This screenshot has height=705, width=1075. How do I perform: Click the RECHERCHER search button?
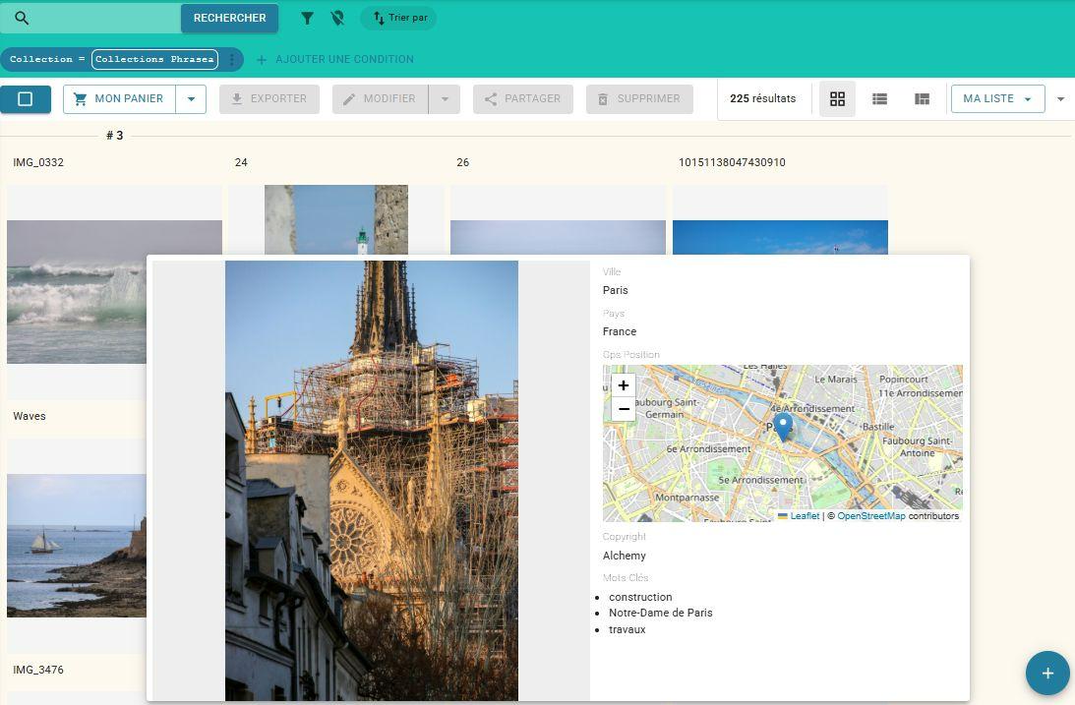point(230,18)
